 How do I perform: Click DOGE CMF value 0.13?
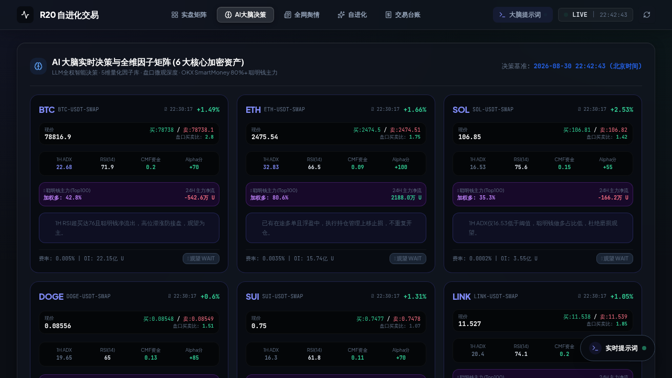151,358
